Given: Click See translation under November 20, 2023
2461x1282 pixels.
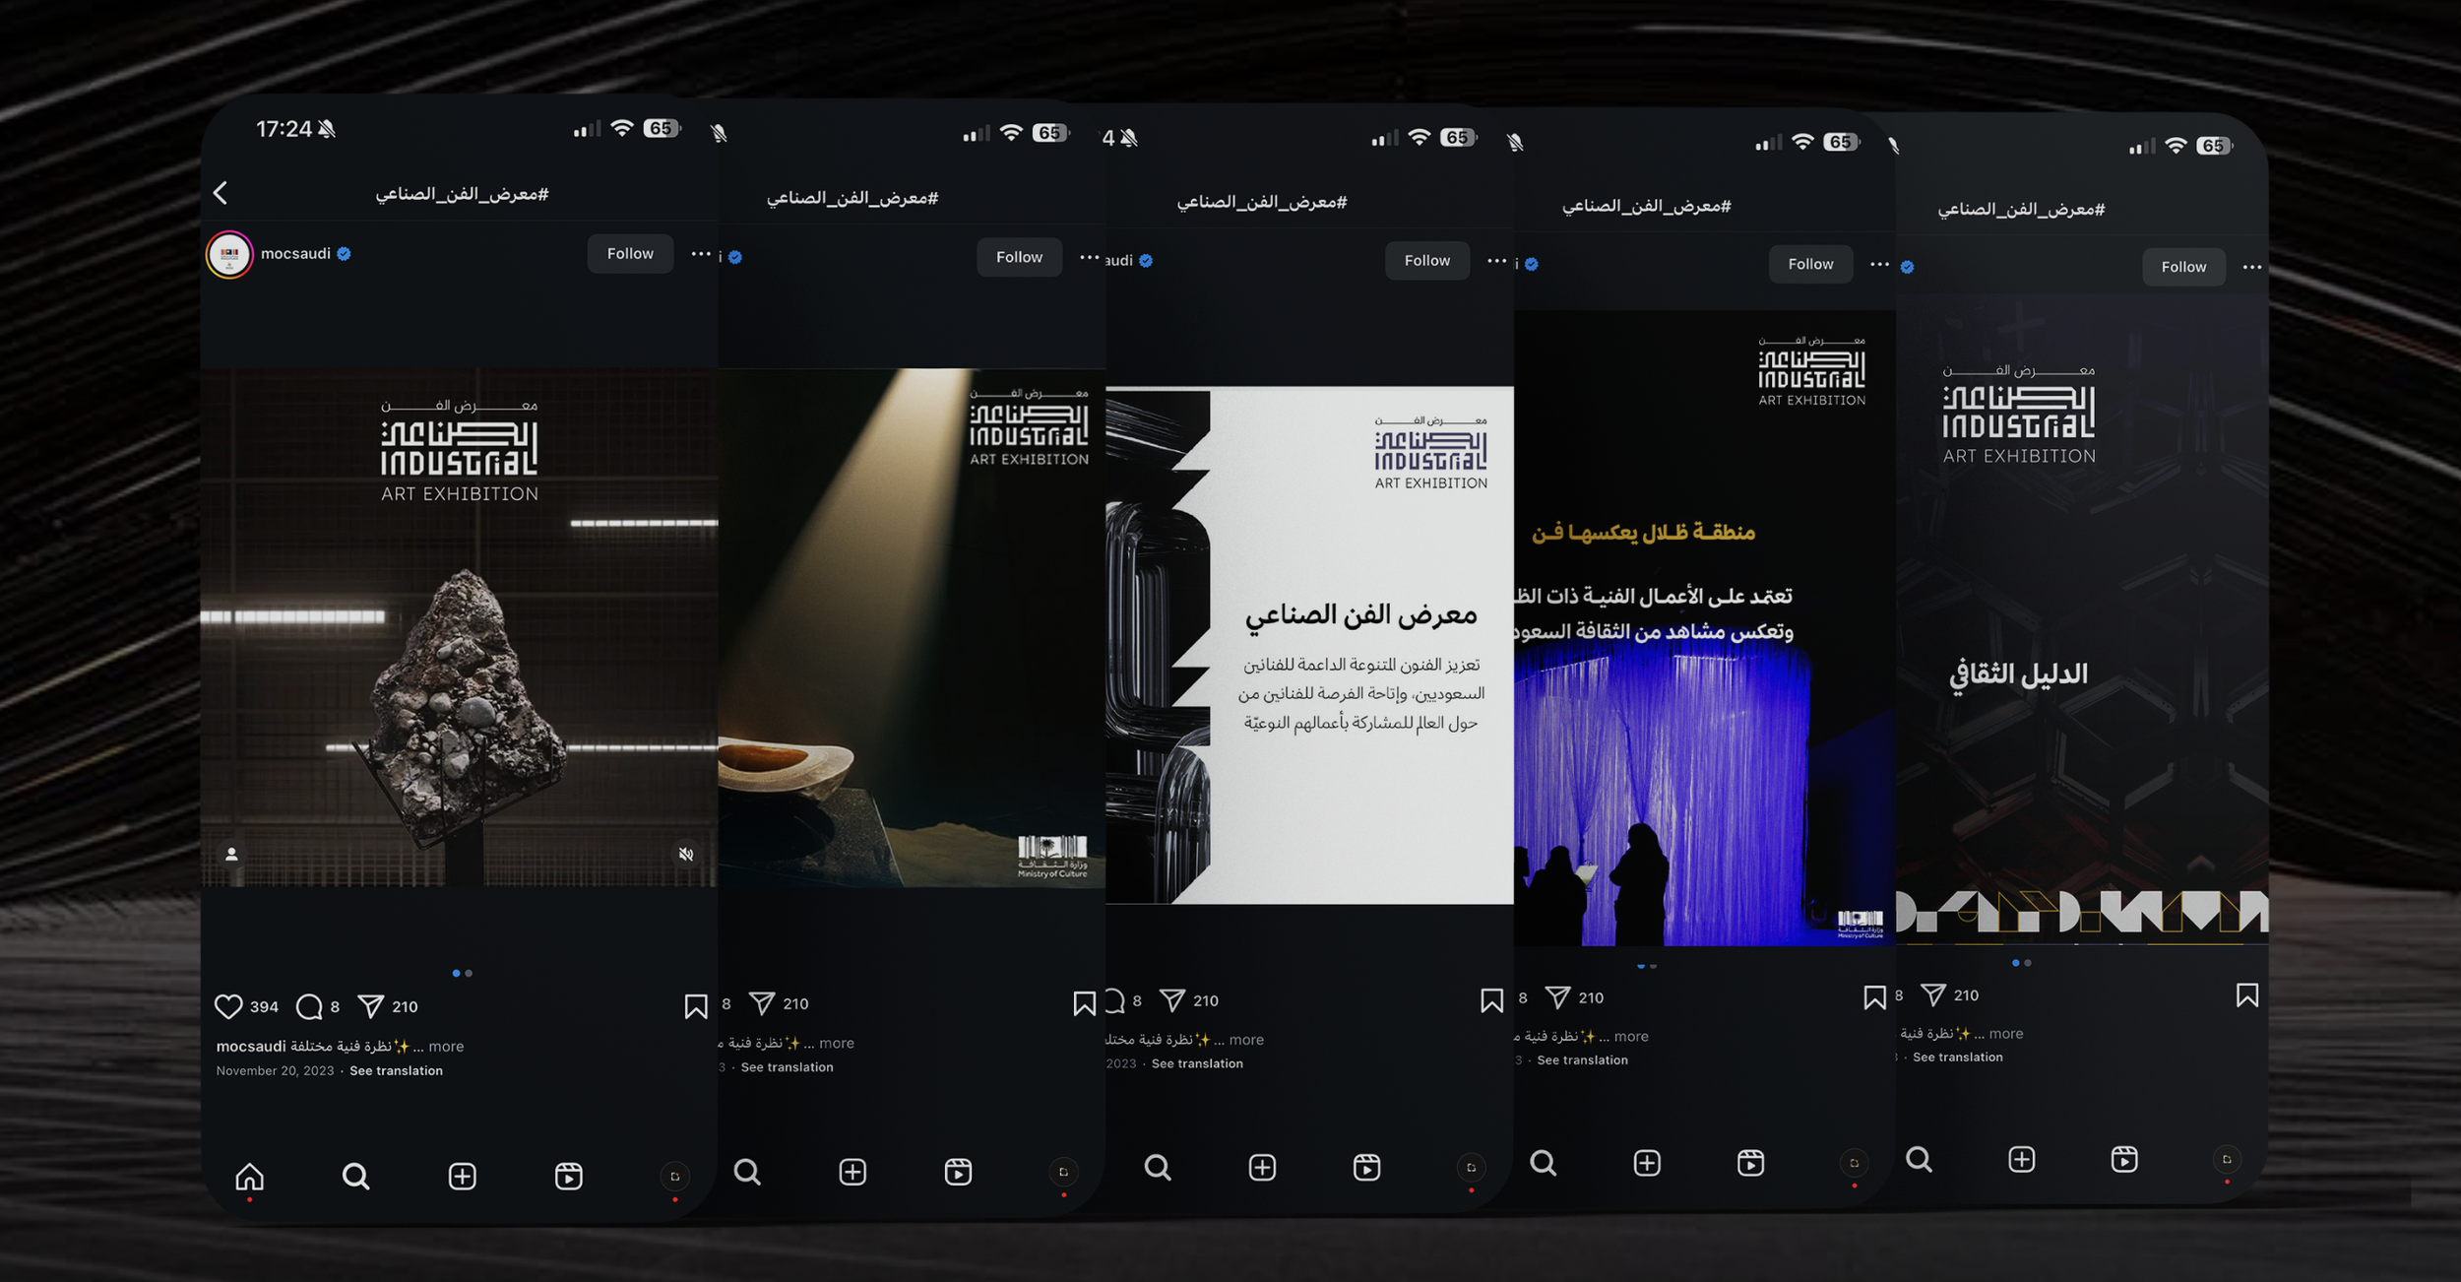Looking at the screenshot, I should [x=396, y=1071].
